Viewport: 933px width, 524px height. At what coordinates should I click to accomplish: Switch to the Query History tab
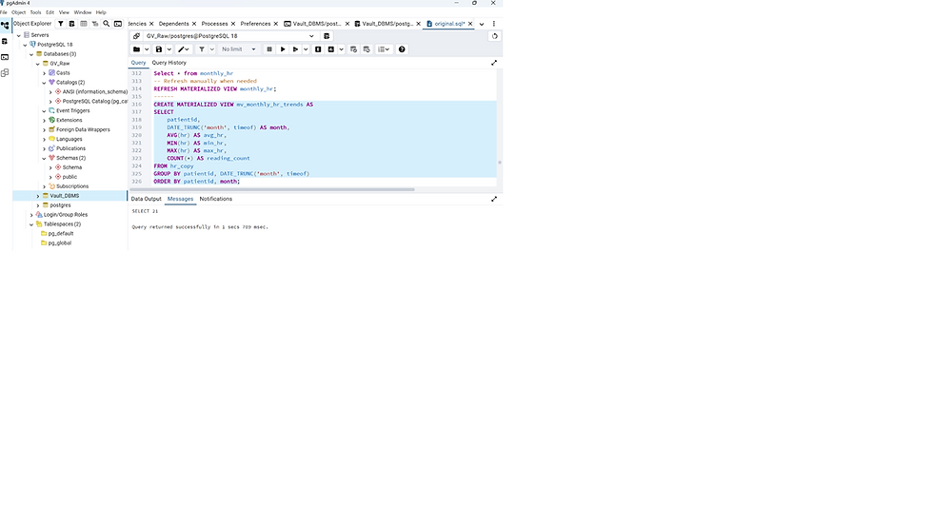pos(169,63)
